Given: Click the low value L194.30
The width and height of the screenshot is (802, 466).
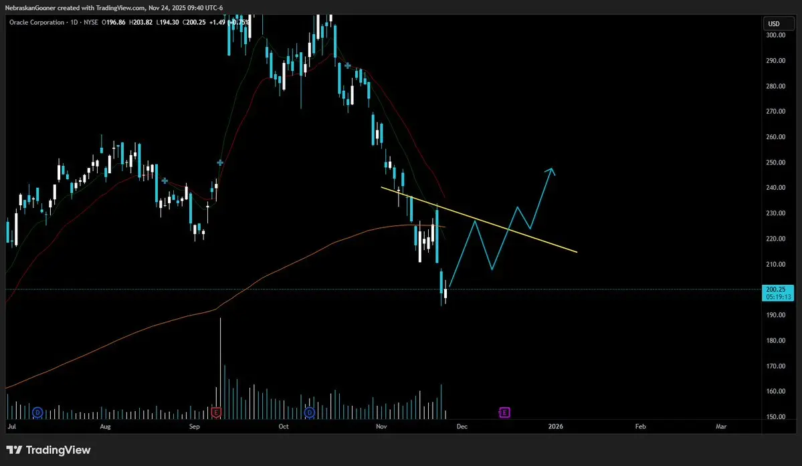Looking at the screenshot, I should (x=167, y=23).
